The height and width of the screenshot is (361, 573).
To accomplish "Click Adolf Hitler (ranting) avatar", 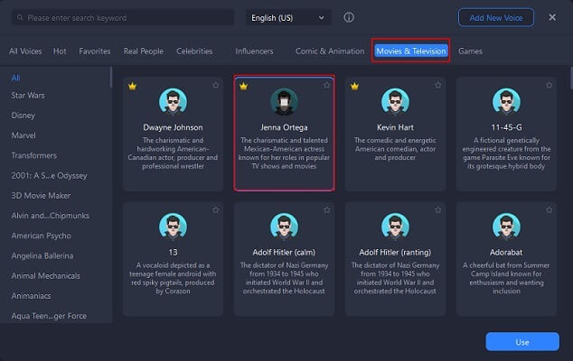I will click(x=395, y=227).
